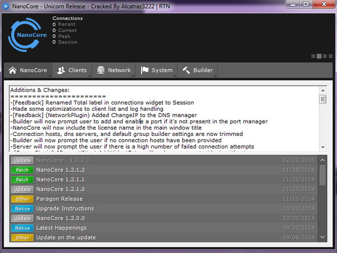Click the Update badge for NanoCore 1.2.2.0

[22, 160]
